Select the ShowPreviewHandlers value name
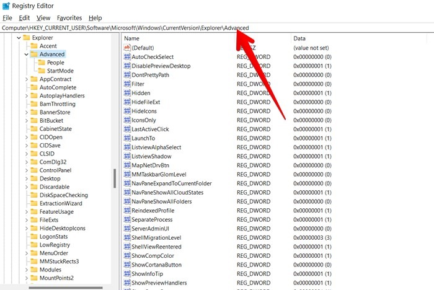 159,283
